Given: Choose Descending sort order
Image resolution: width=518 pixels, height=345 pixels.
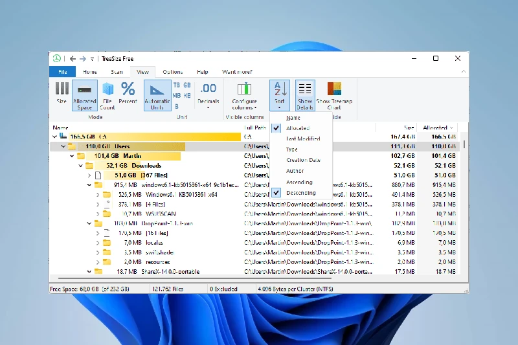Looking at the screenshot, I should point(301,192).
